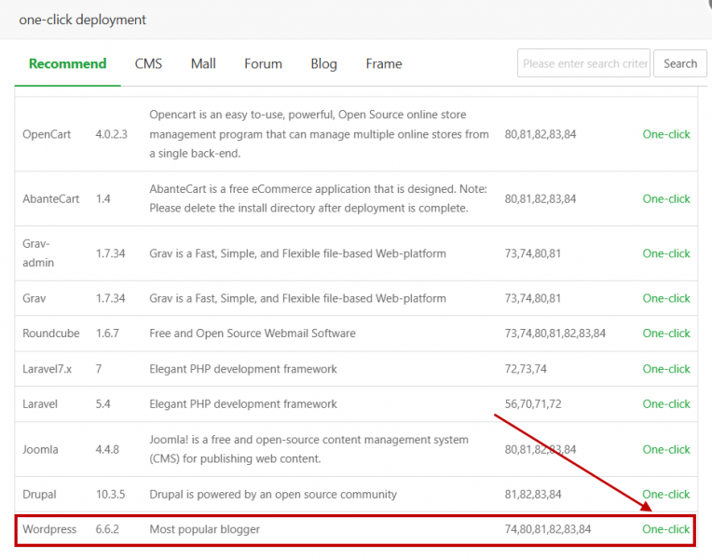The height and width of the screenshot is (559, 712).
Task: Click One-click for Laravel7.x
Action: tap(665, 369)
